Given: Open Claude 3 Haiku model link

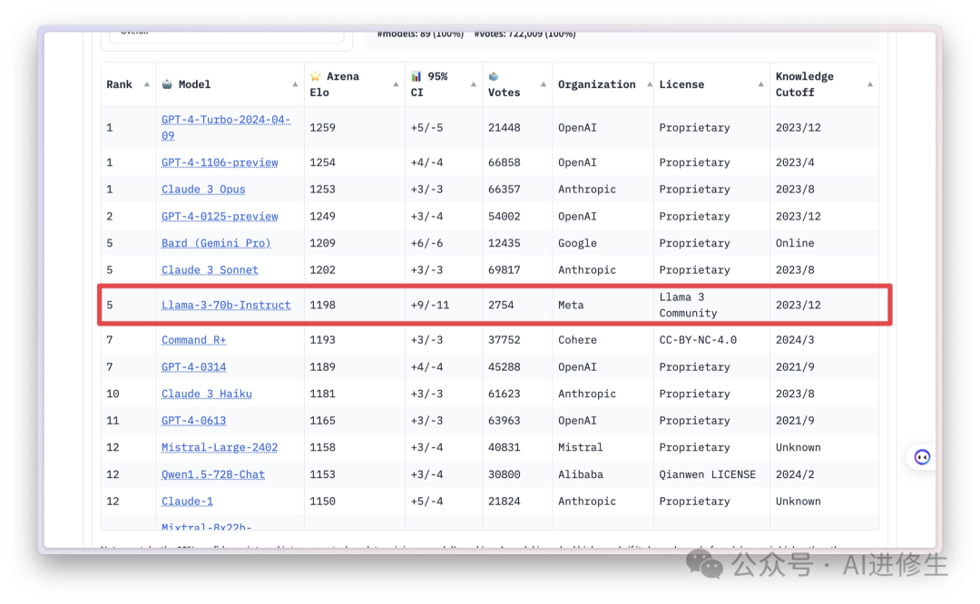Looking at the screenshot, I should click(206, 394).
